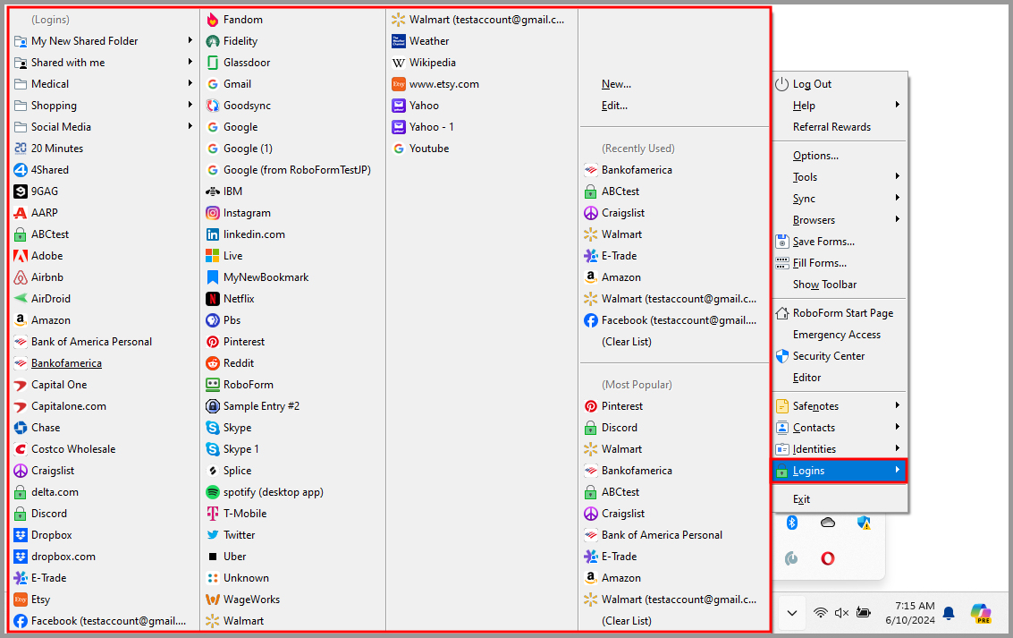The height and width of the screenshot is (638, 1013).
Task: Click the Opera icon in tray
Action: 828,558
